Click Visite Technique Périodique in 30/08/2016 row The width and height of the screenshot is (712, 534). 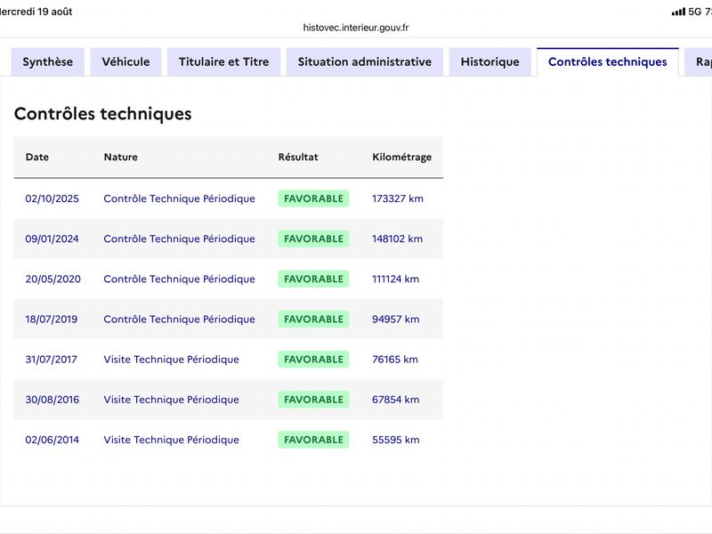(171, 400)
